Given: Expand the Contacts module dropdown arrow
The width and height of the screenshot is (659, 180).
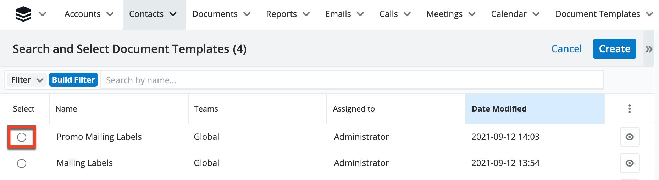Looking at the screenshot, I should tap(173, 14).
